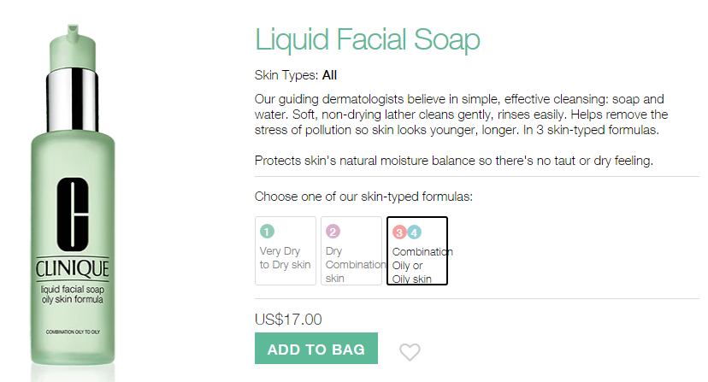Click the 'Choose one of our skin-typed formulas' text
The image size is (708, 382).
[363, 197]
